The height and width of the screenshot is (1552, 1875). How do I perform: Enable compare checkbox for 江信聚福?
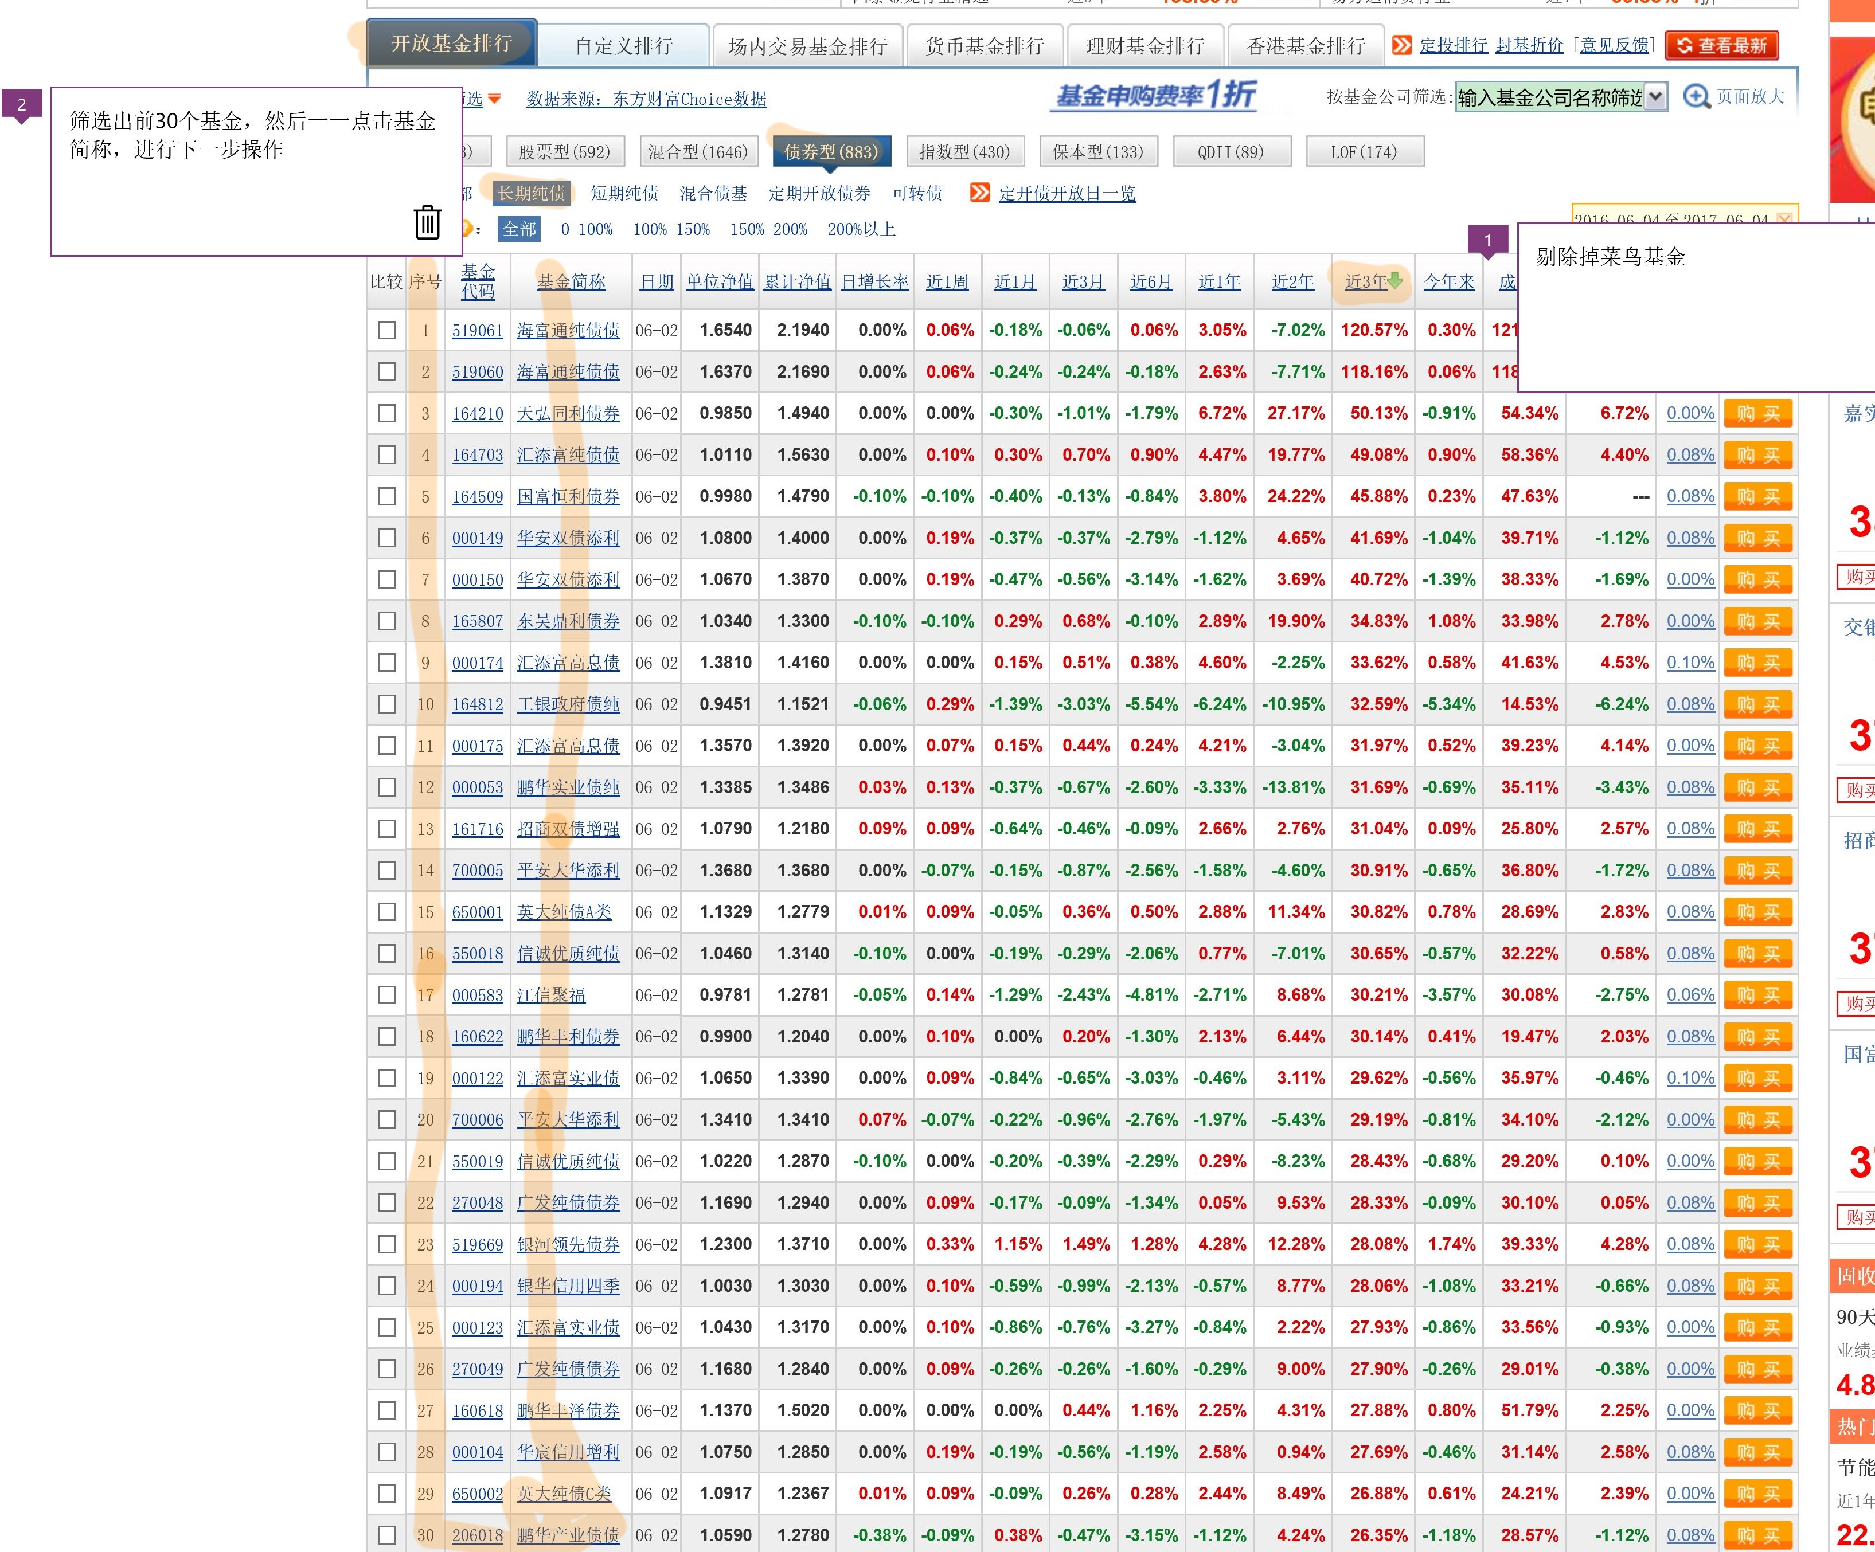pyautogui.click(x=386, y=995)
